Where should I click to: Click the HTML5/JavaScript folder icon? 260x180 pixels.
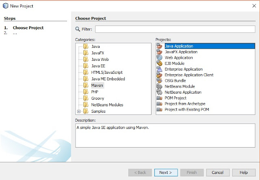click(86, 72)
